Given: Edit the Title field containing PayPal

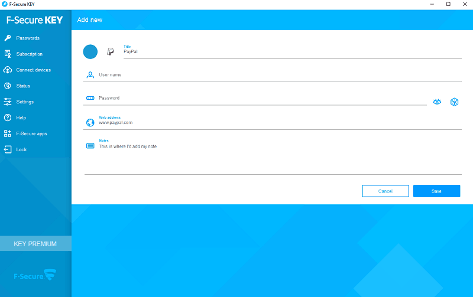Looking at the screenshot, I should (293, 52).
